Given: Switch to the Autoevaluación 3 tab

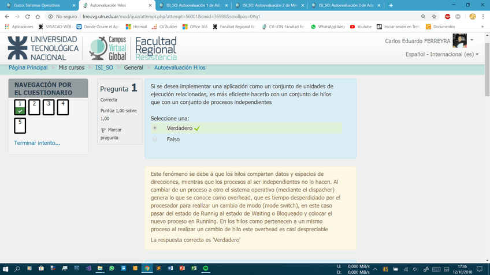Looking at the screenshot, I should [346, 5].
